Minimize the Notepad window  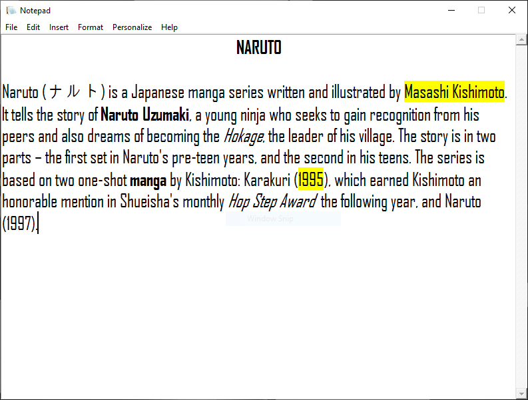[451, 11]
